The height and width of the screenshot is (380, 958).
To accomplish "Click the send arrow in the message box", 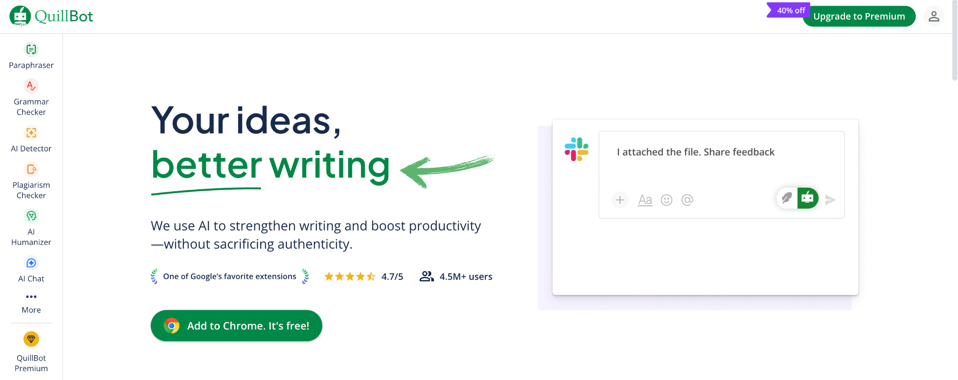I will (830, 200).
